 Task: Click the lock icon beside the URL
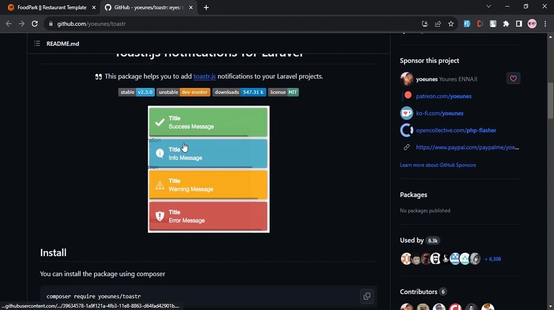pyautogui.click(x=51, y=24)
